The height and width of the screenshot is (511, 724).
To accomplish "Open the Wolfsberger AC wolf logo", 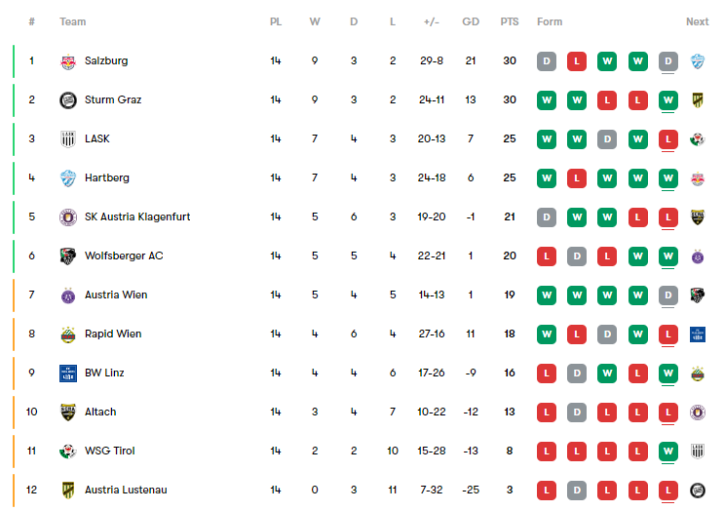I will pos(68,255).
